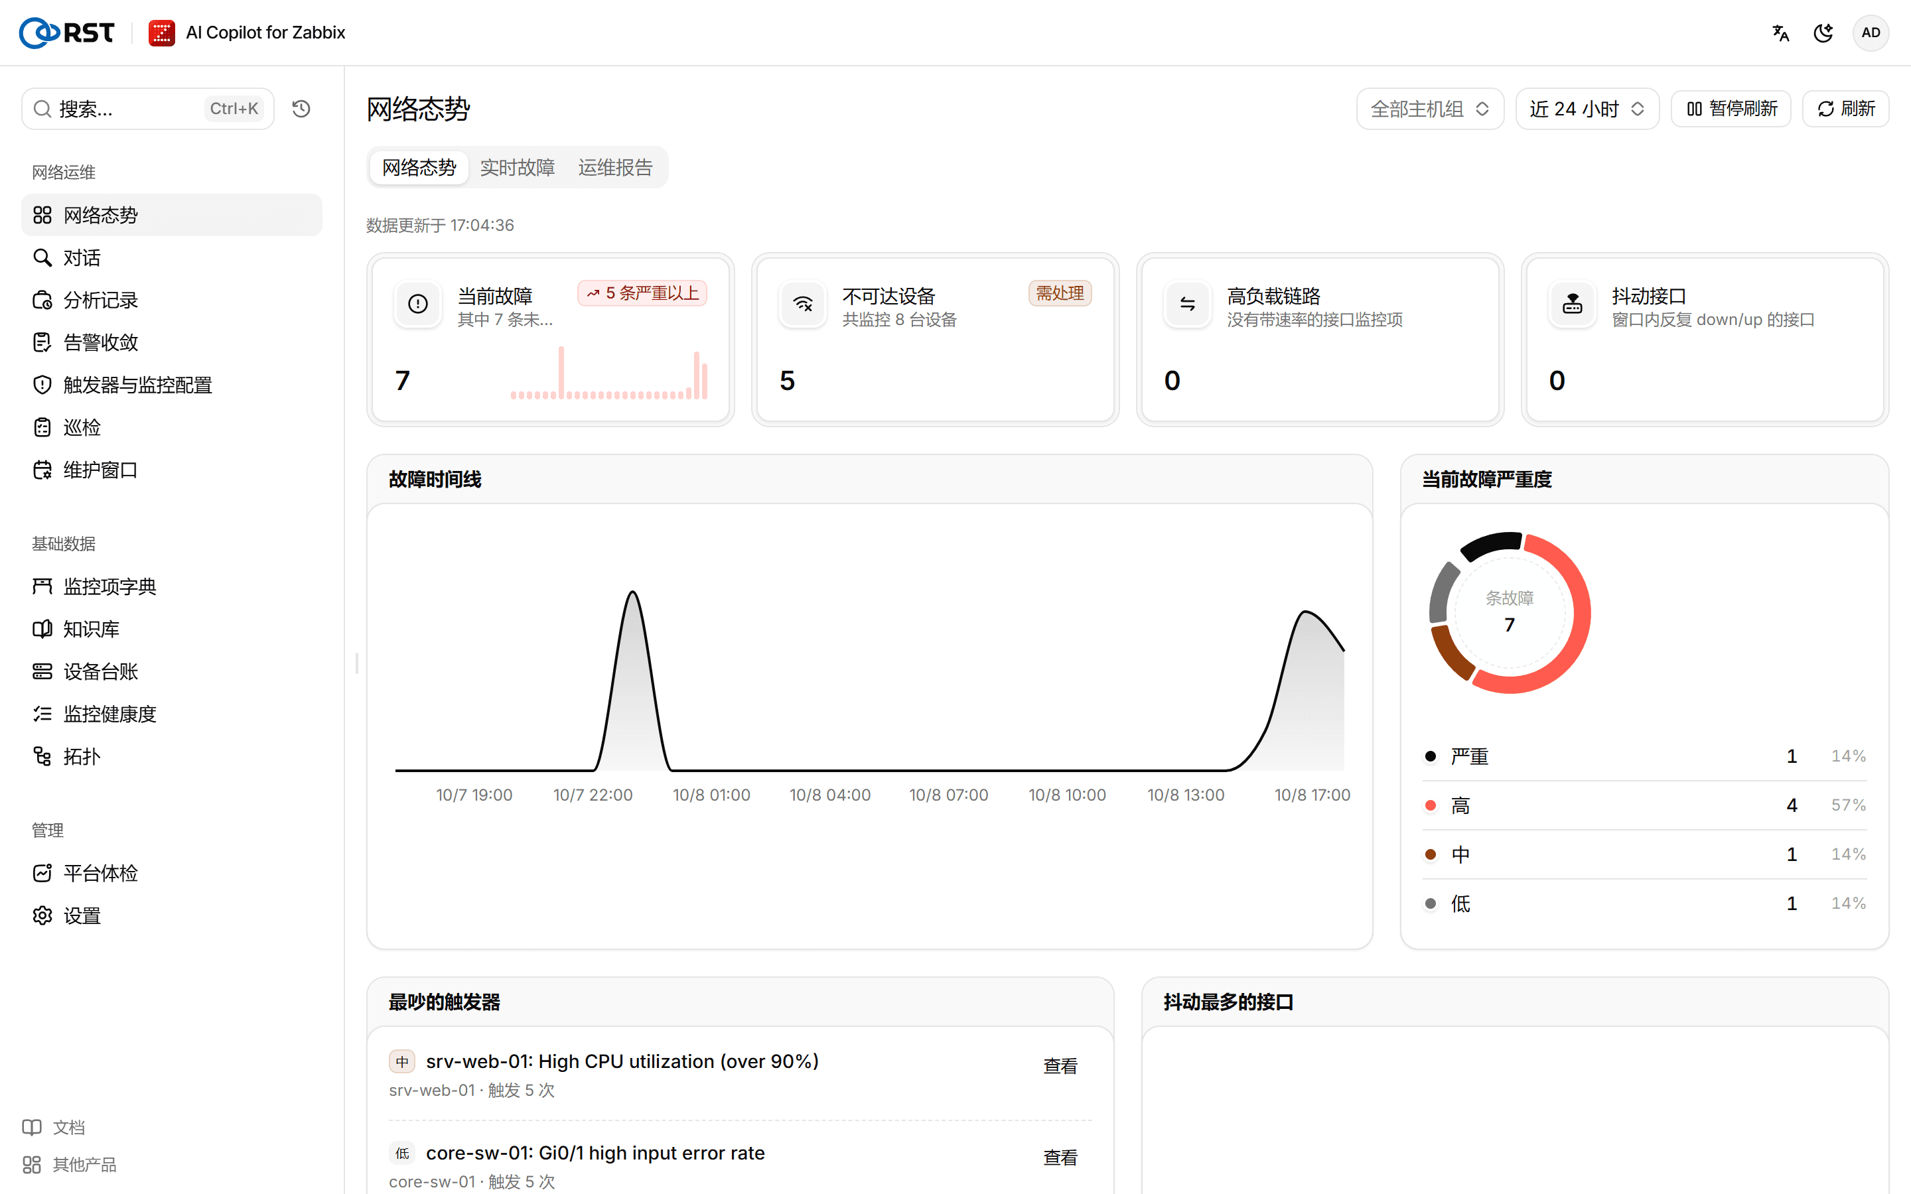Select the 网络态势 tab
Image resolution: width=1911 pixels, height=1194 pixels.
419,167
